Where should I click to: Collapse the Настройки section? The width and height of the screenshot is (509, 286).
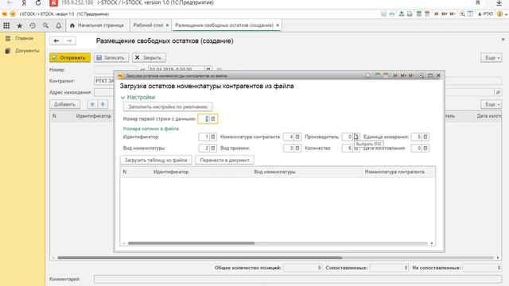122,97
